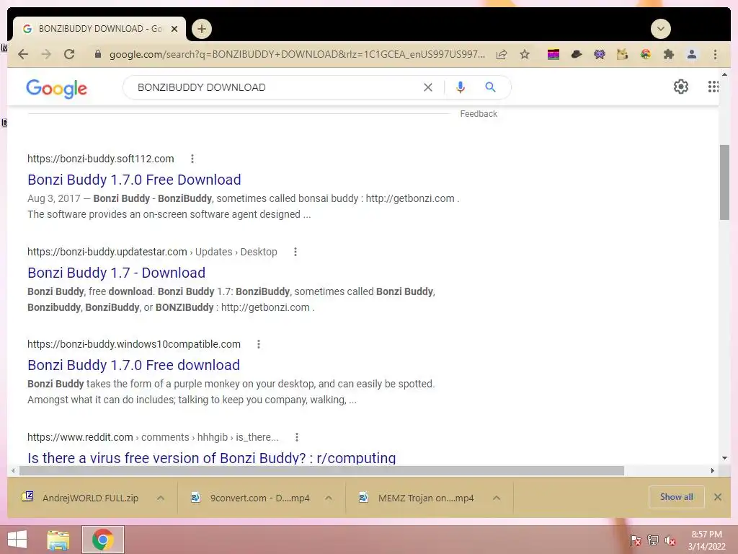Go to Google home via logo
The image size is (738, 554).
pos(56,88)
